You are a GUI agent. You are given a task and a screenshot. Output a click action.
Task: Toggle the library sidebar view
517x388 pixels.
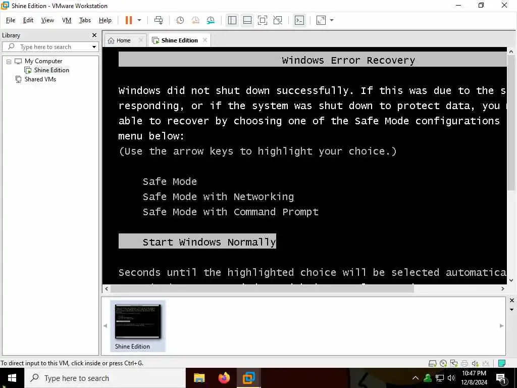[x=232, y=20]
